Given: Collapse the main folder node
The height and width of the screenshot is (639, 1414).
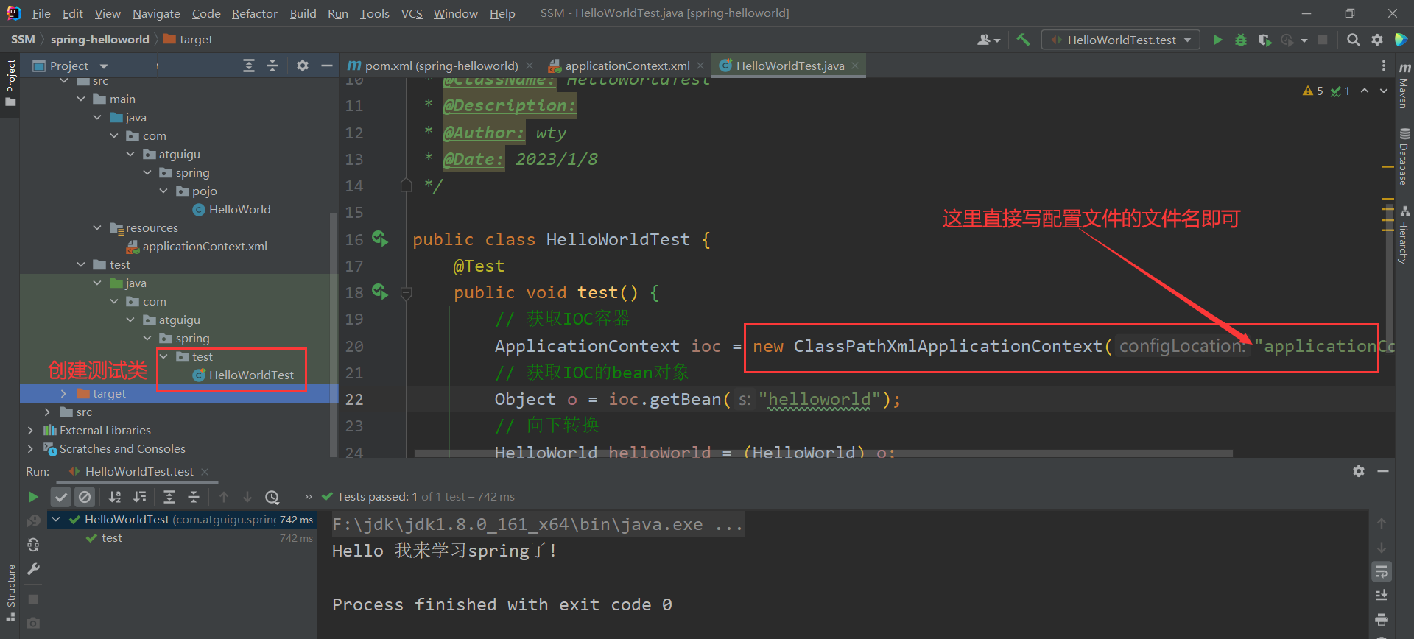Looking at the screenshot, I should [x=81, y=99].
